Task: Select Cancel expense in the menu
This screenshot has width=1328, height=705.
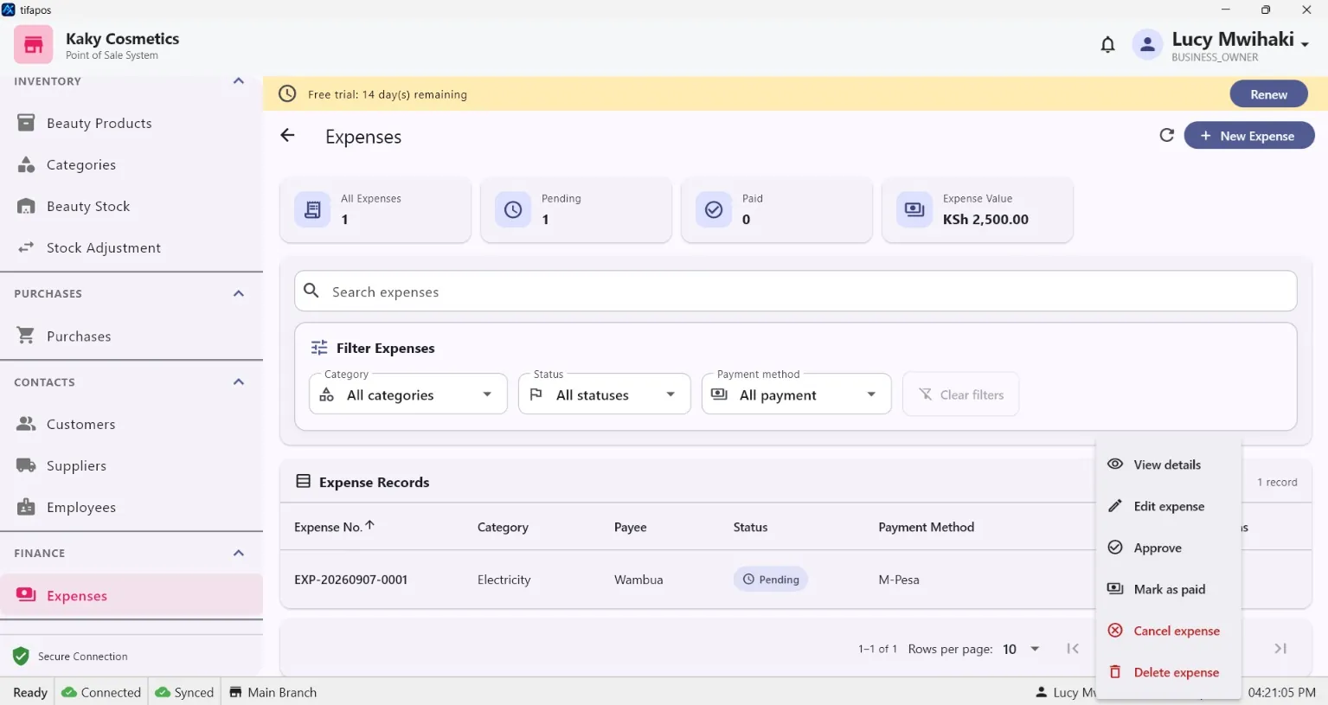Action: (1168, 631)
